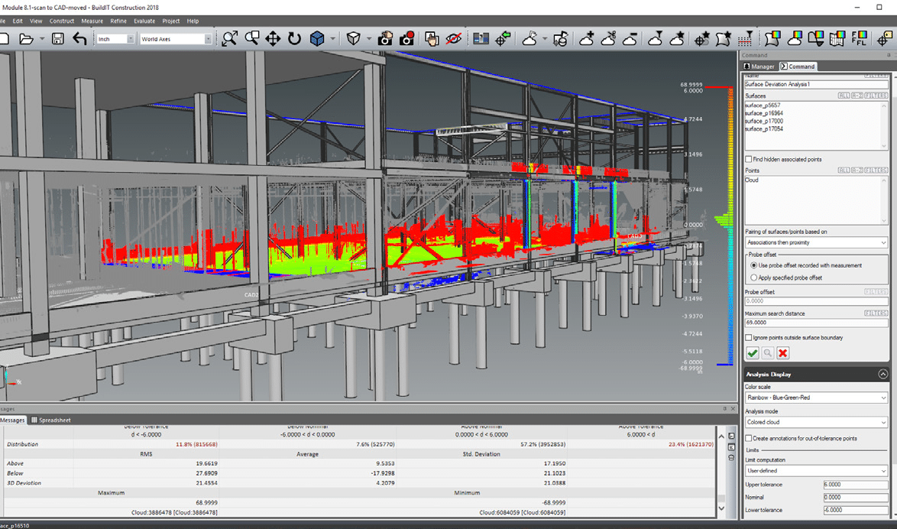The width and height of the screenshot is (897, 529).
Task: Change the Rainbow Blue-Green-Red color scale
Action: pyautogui.click(x=816, y=397)
